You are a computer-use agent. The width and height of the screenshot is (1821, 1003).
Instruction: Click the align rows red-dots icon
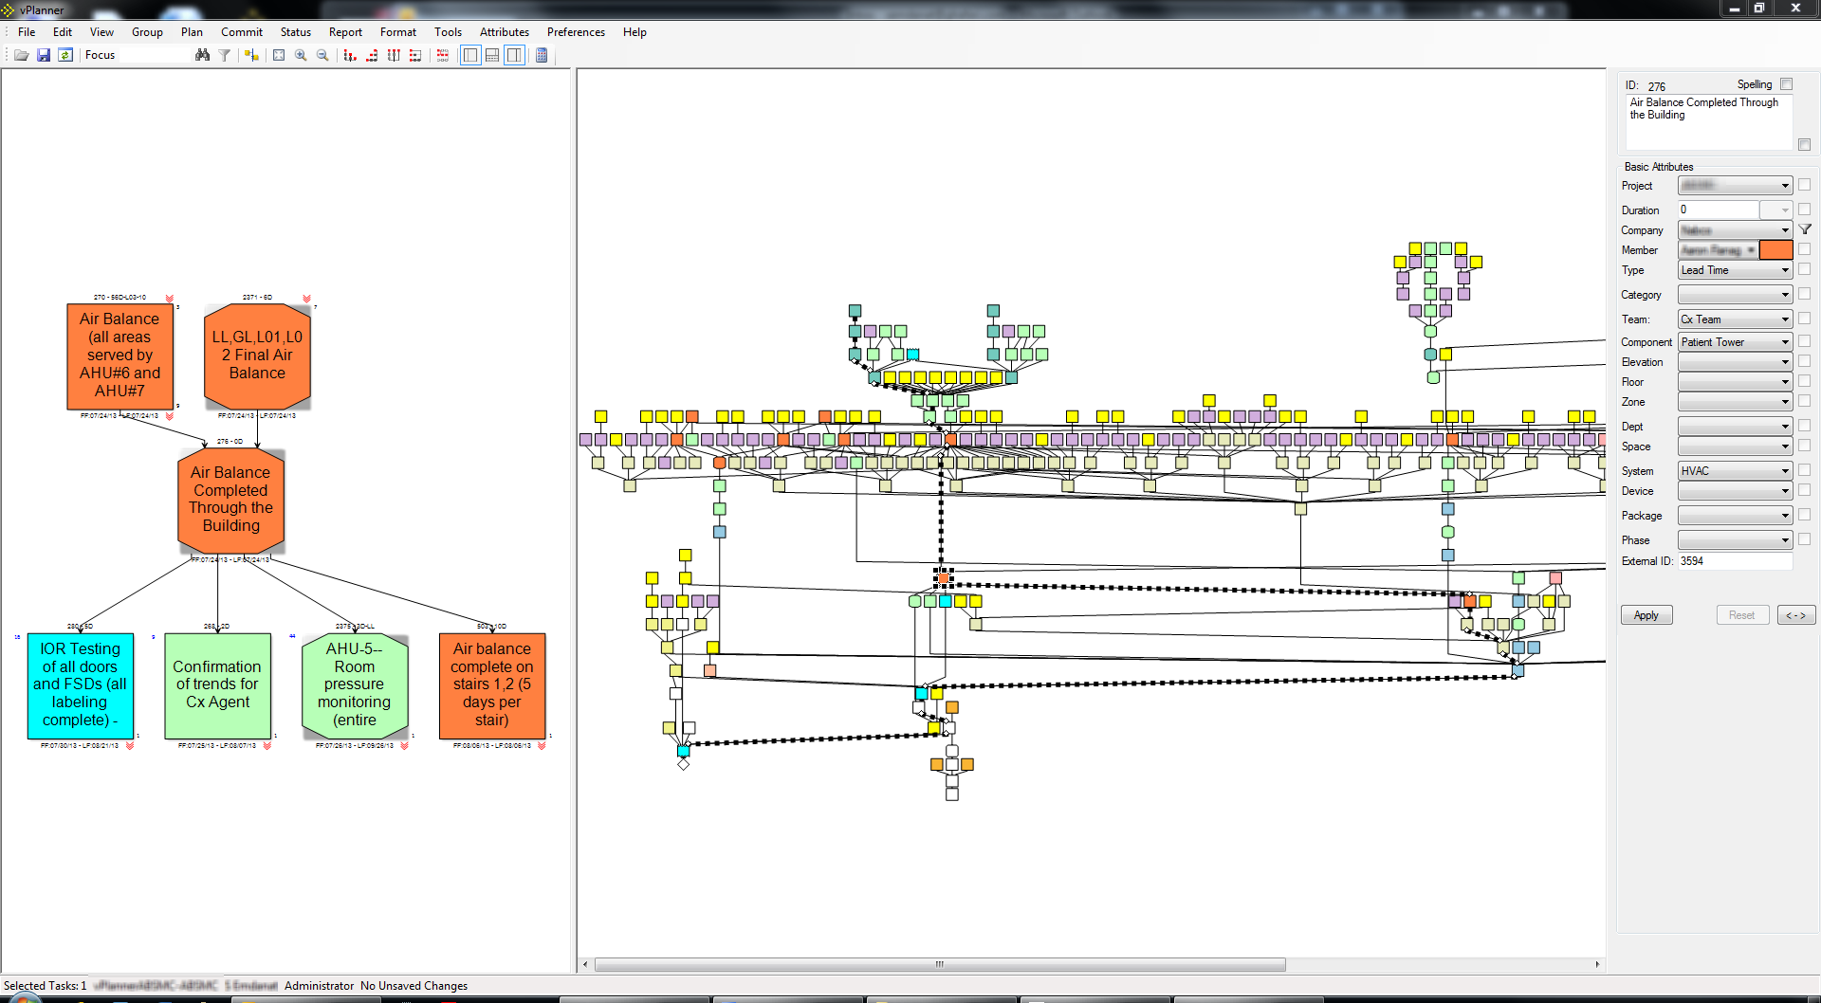tap(415, 55)
